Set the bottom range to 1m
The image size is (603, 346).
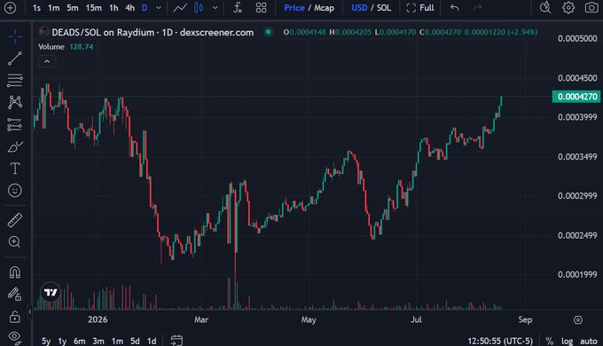pyautogui.click(x=117, y=341)
